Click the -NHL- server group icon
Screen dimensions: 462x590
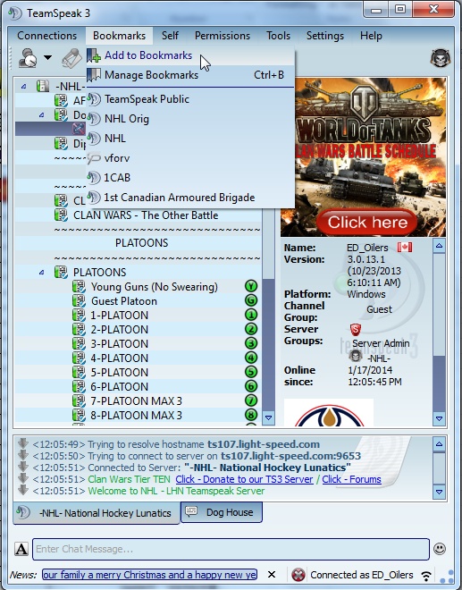click(356, 356)
